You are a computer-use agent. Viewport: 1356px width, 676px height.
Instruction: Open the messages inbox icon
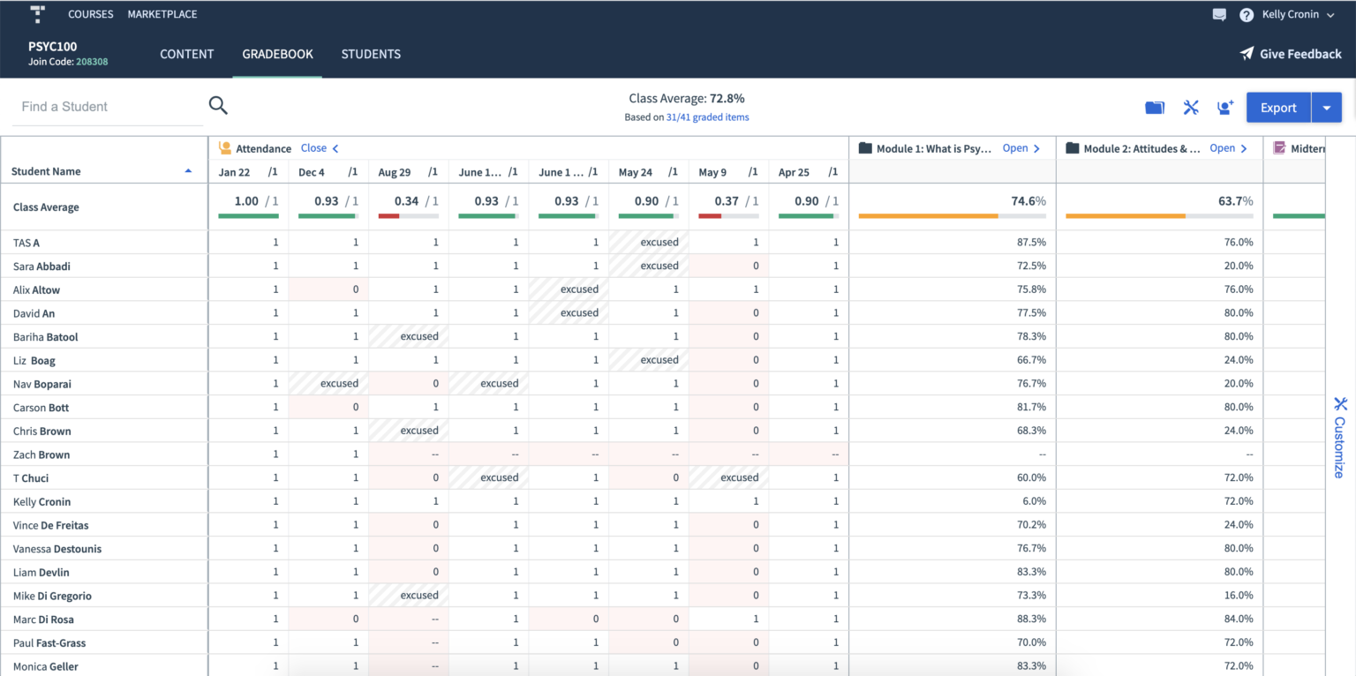pyautogui.click(x=1219, y=14)
